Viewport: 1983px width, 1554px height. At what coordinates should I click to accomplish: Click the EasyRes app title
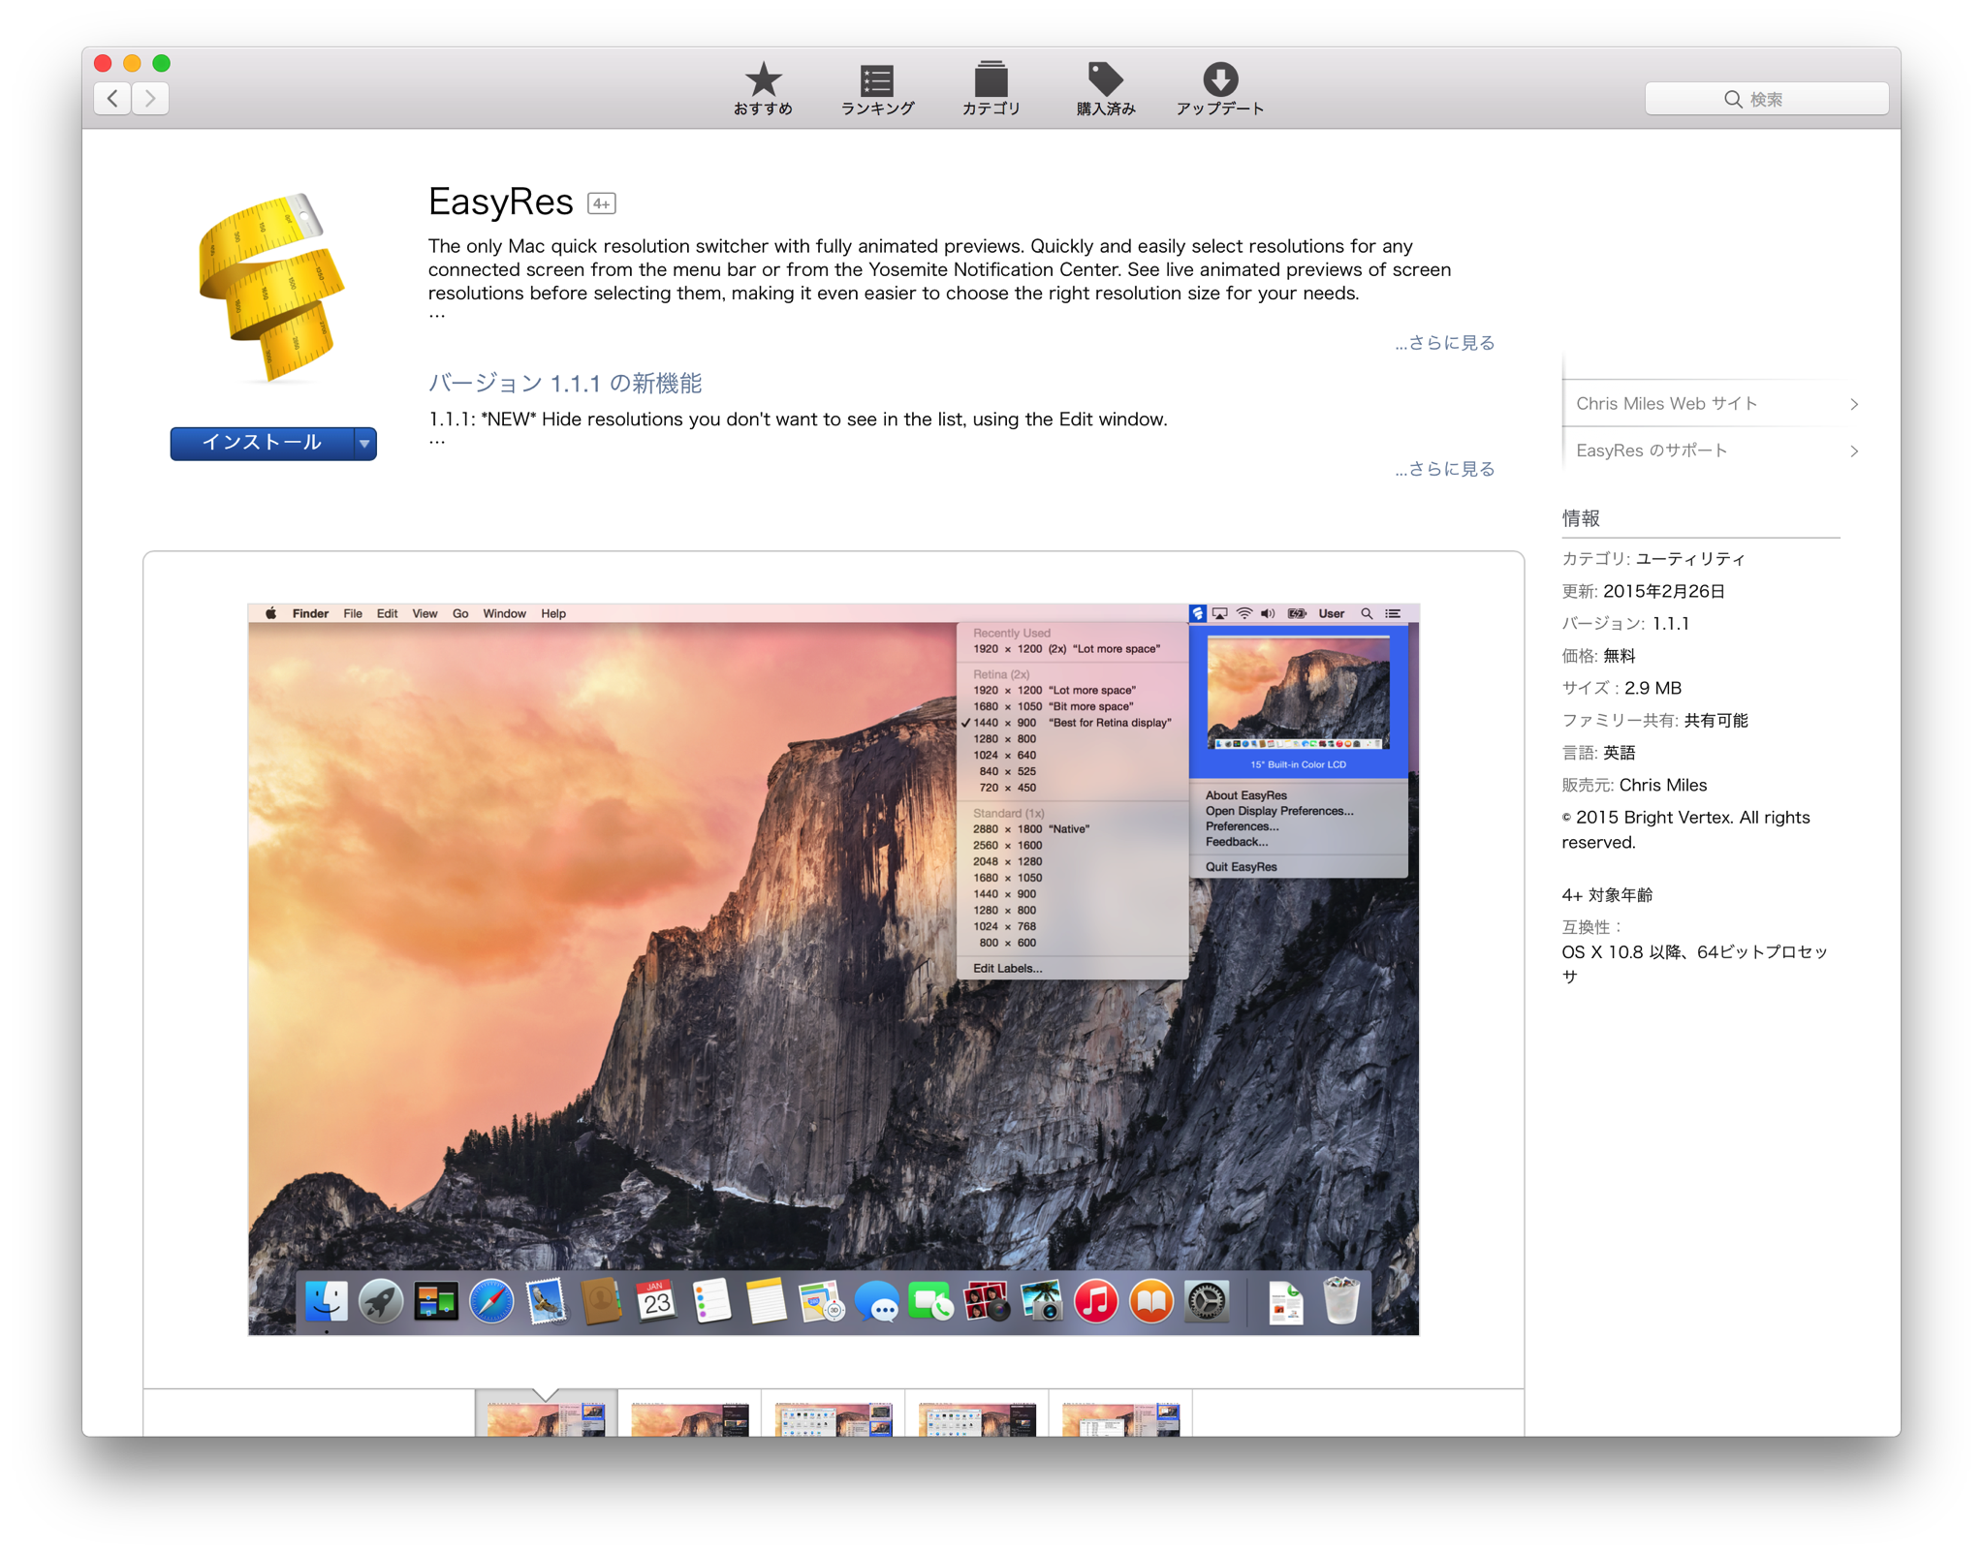[501, 202]
